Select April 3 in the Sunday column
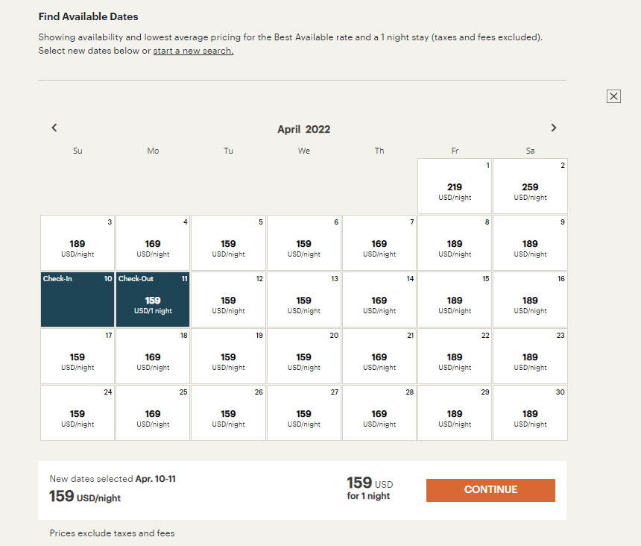 point(77,242)
